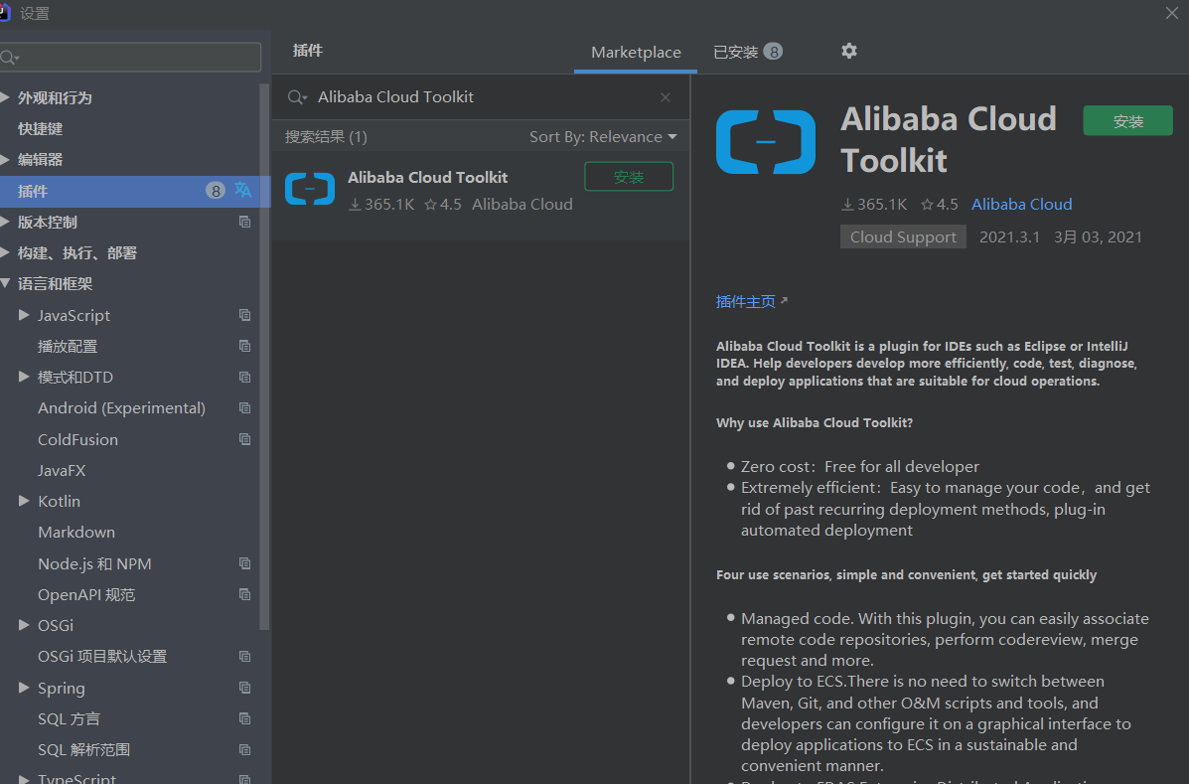Screen dimensions: 1189x784
Task: Click the project-level icon beside Node.js 和 NPM
Action: tap(244, 564)
